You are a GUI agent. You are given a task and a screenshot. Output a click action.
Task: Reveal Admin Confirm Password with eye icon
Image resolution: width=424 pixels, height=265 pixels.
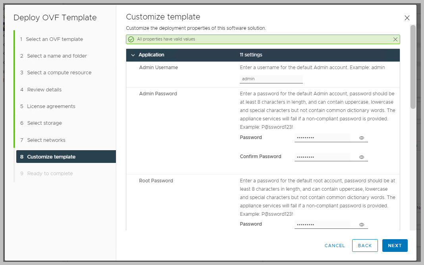362,157
